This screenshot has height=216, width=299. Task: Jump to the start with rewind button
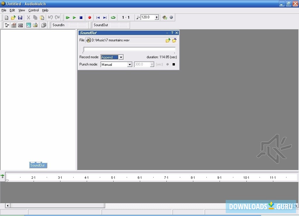point(98,18)
